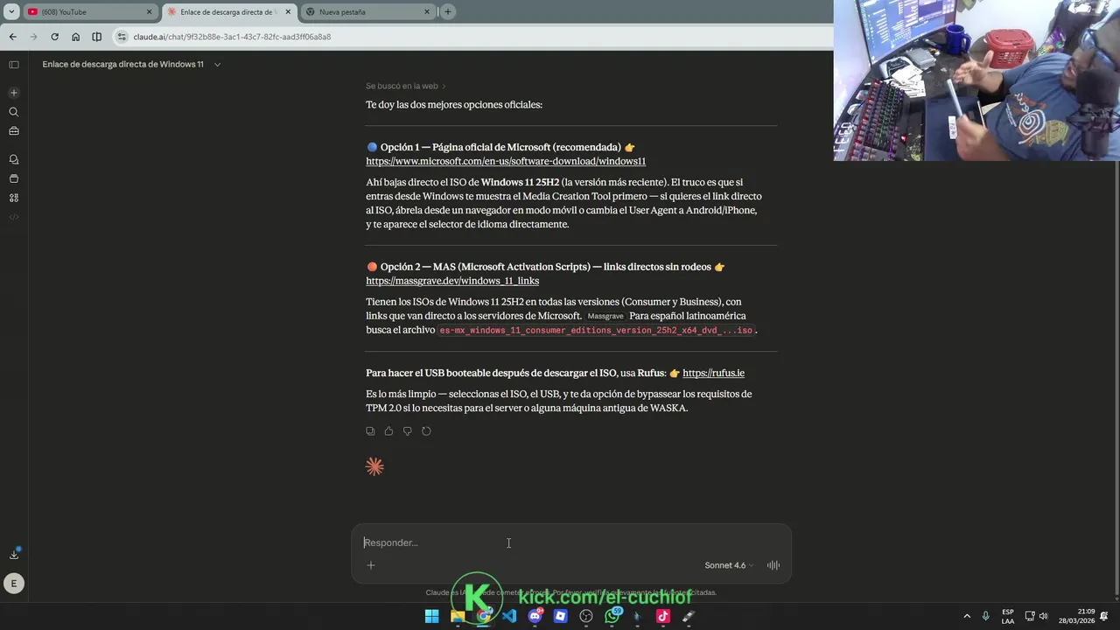Open the chat title dropdown chevron
The height and width of the screenshot is (630, 1120).
pyautogui.click(x=217, y=64)
